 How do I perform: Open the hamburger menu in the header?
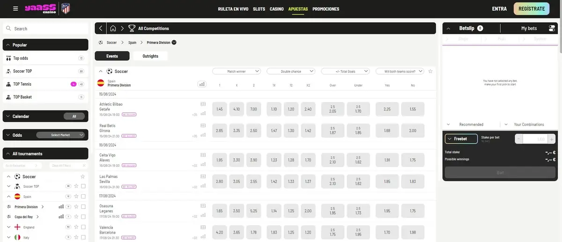(15, 9)
